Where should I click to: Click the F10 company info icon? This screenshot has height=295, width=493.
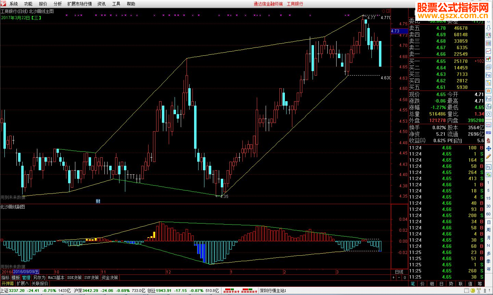coord(489,75)
